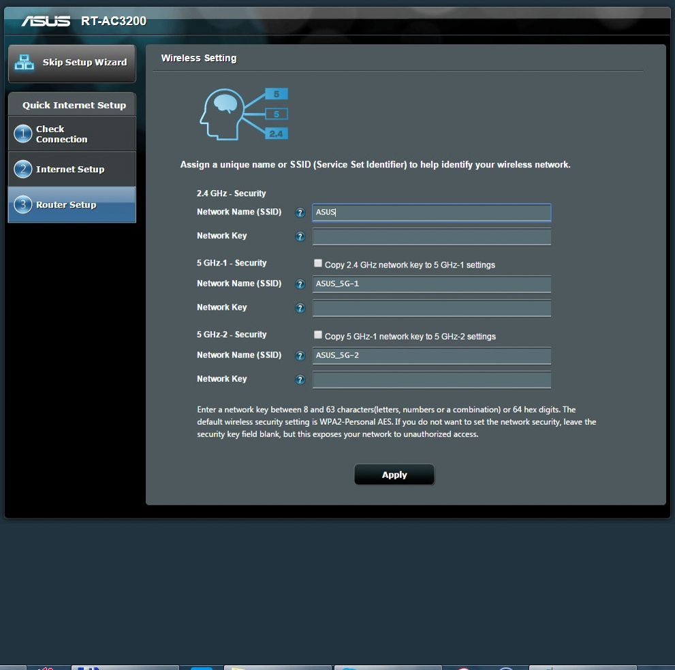Enable copy 2.4 GHz key to 5 GHz-1
Viewport: 675px width, 670px height.
317,264
